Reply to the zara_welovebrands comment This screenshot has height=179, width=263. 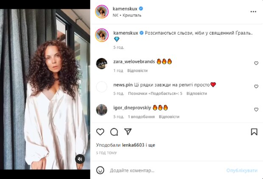click(x=137, y=70)
